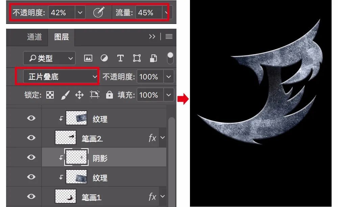
Task: Open the panel menu hamburger icon
Action: coord(169,37)
